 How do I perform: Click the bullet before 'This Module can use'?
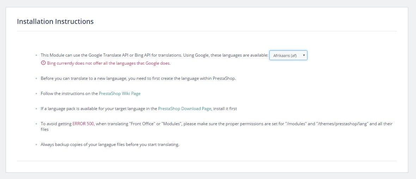[36, 55]
